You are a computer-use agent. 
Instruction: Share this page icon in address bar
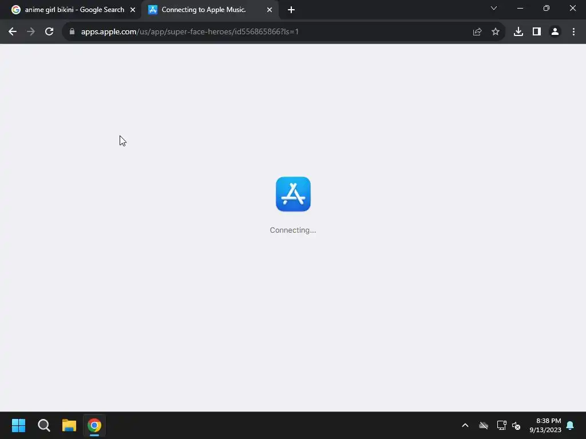pos(477,32)
